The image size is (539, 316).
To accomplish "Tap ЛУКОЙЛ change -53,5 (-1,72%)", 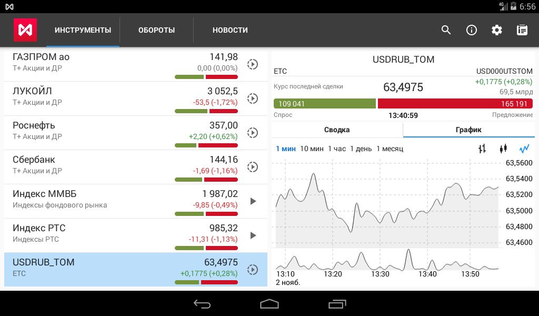I will (215, 102).
